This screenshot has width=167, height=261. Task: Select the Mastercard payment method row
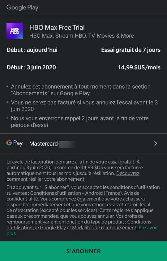point(83,143)
